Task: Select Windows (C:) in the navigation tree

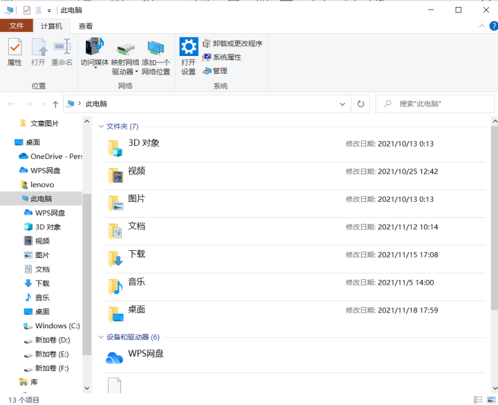Action: click(57, 326)
